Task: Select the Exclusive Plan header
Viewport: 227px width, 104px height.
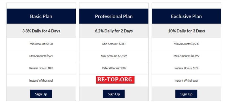Action: (186, 16)
